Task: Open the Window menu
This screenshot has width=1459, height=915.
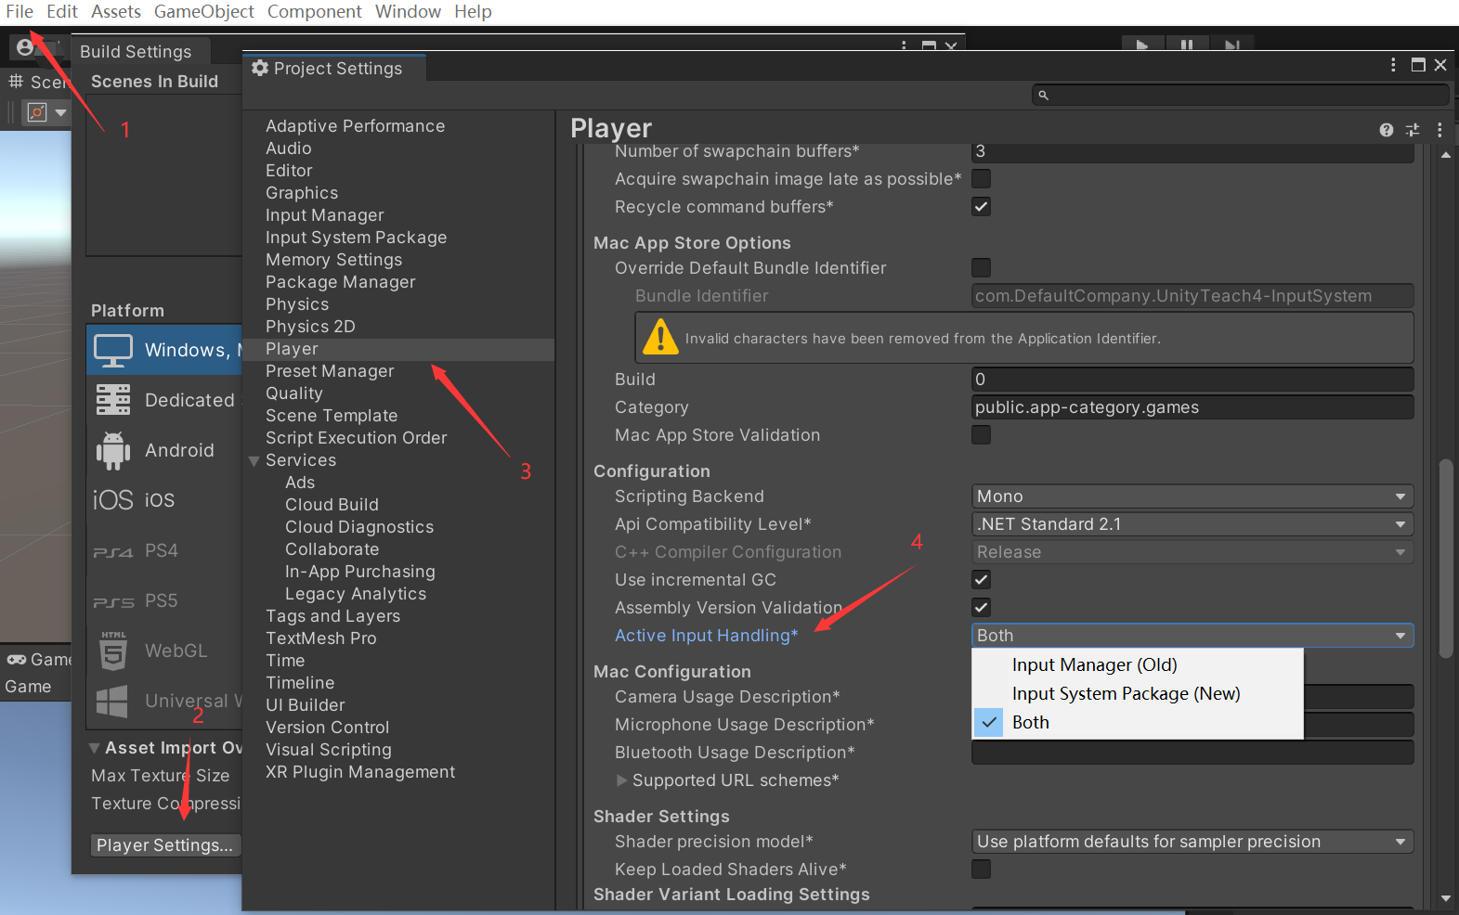Action: point(408,11)
